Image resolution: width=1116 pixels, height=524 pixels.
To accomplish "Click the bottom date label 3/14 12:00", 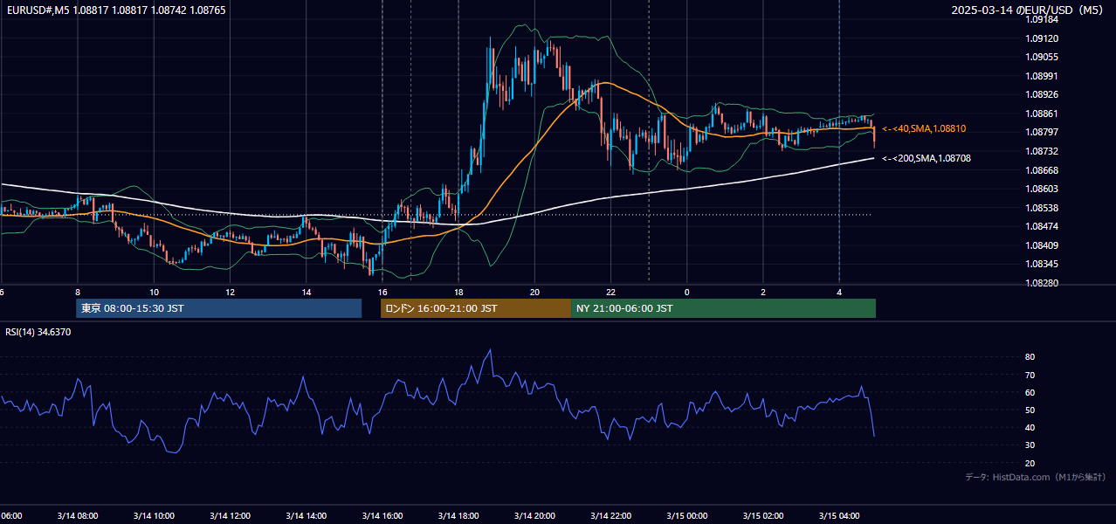I will [230, 515].
